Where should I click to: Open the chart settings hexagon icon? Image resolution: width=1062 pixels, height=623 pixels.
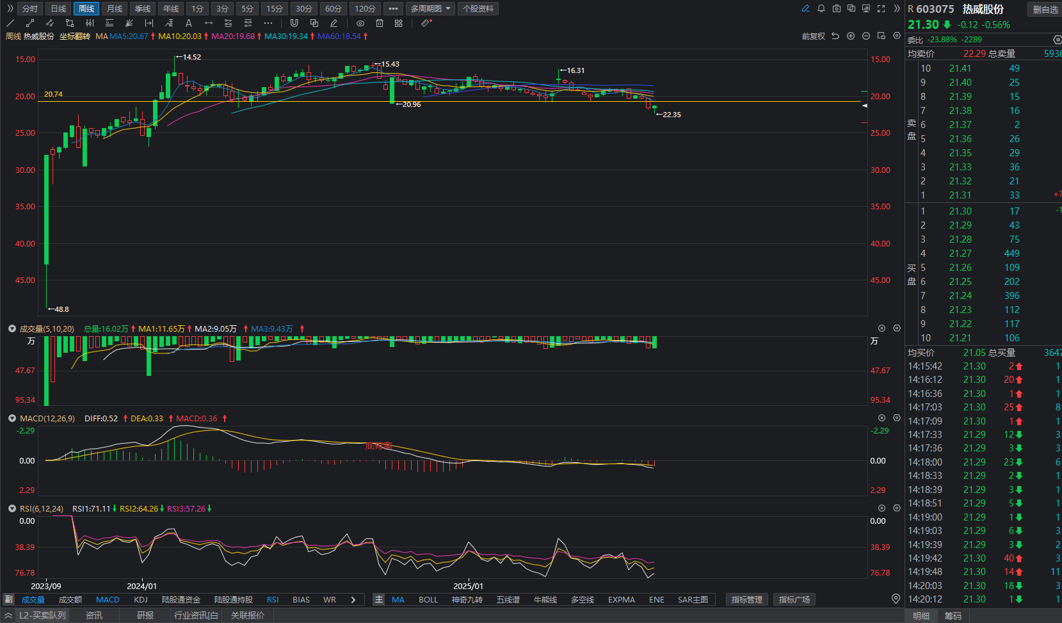pyautogui.click(x=896, y=36)
